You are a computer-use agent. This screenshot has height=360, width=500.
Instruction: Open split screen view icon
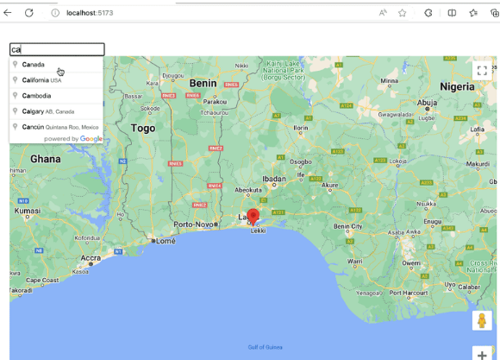(452, 13)
